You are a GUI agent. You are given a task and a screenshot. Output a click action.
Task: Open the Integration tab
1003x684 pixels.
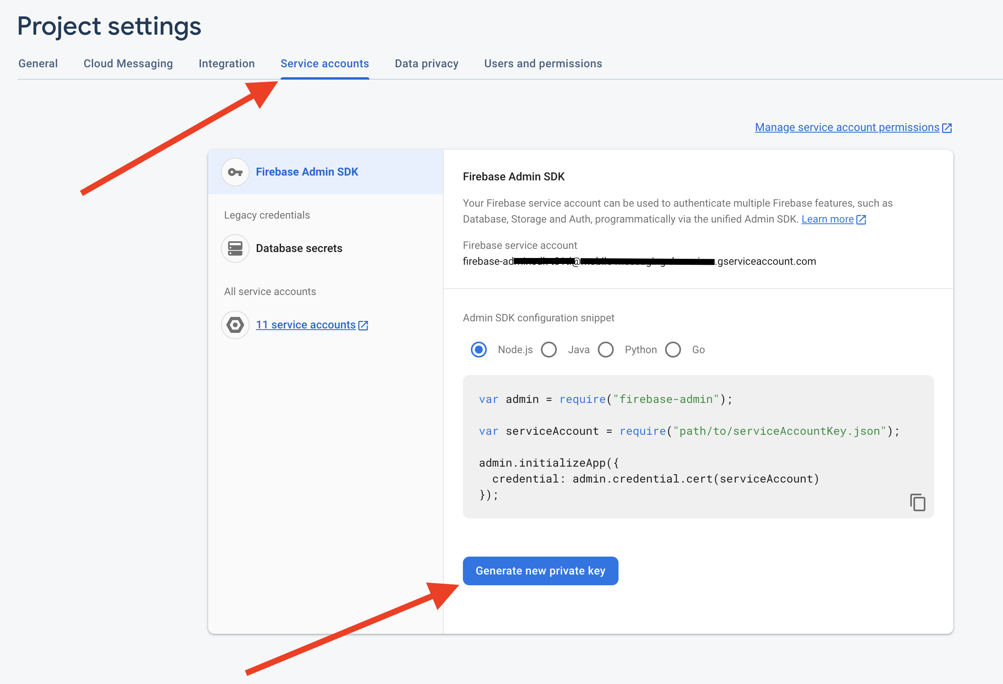226,63
